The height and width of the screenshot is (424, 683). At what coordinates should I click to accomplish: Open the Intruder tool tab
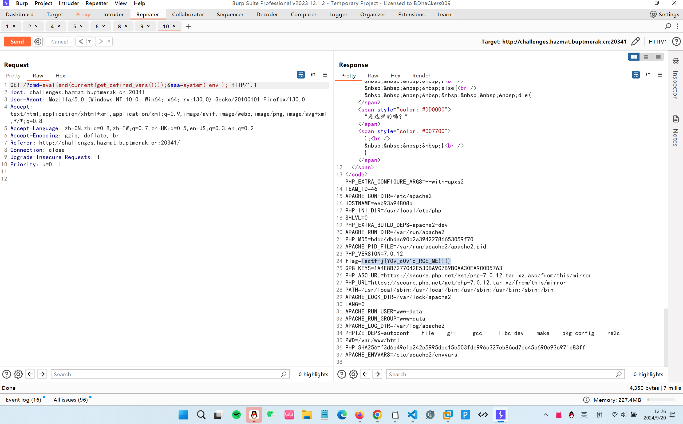113,14
